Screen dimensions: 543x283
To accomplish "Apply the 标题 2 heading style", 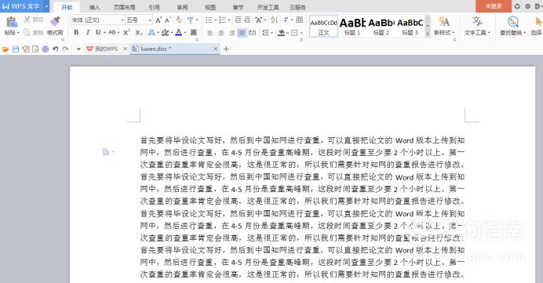I will tap(381, 27).
